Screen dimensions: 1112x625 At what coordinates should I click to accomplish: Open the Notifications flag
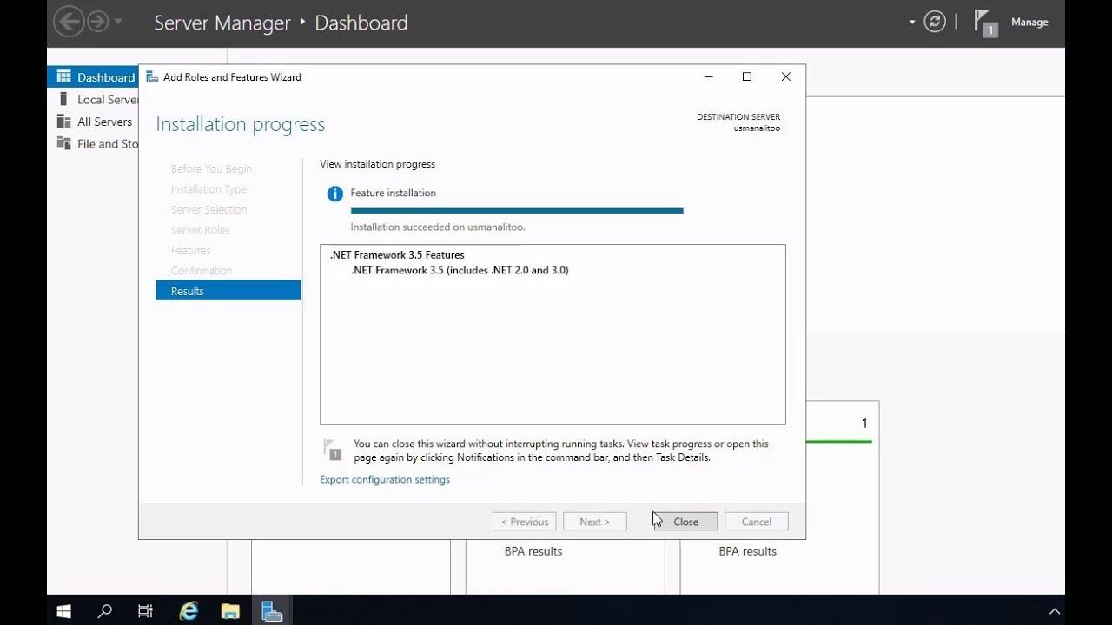pos(986,23)
